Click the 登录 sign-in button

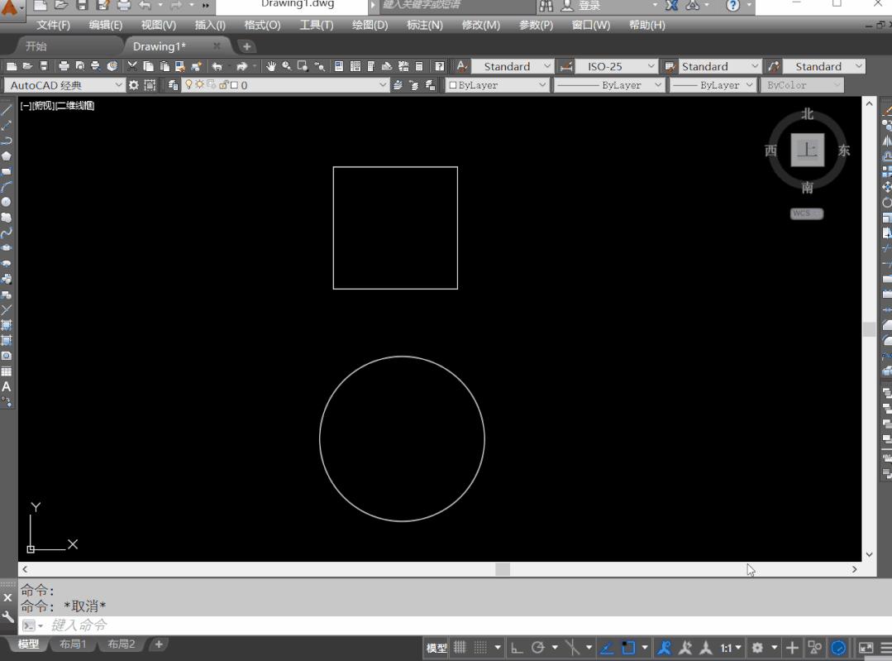[x=589, y=6]
